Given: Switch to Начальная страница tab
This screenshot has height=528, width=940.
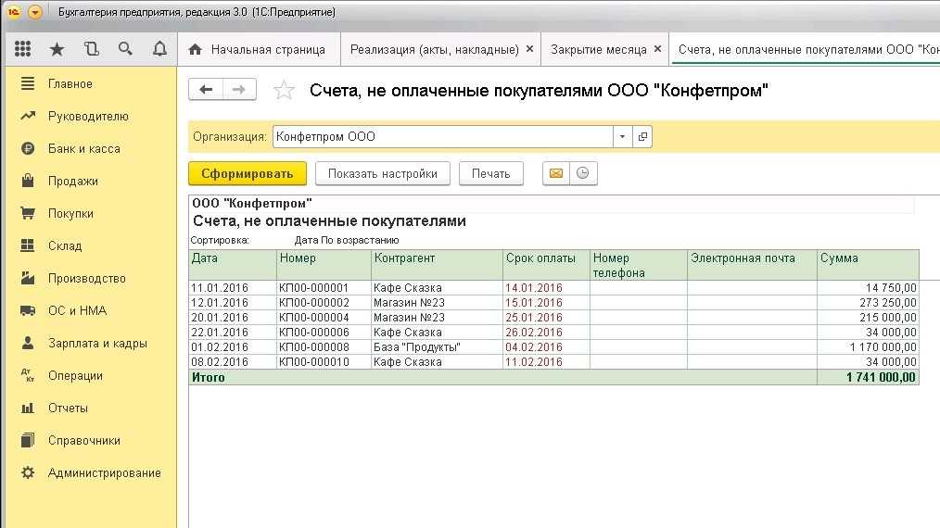Looking at the screenshot, I should [x=258, y=49].
